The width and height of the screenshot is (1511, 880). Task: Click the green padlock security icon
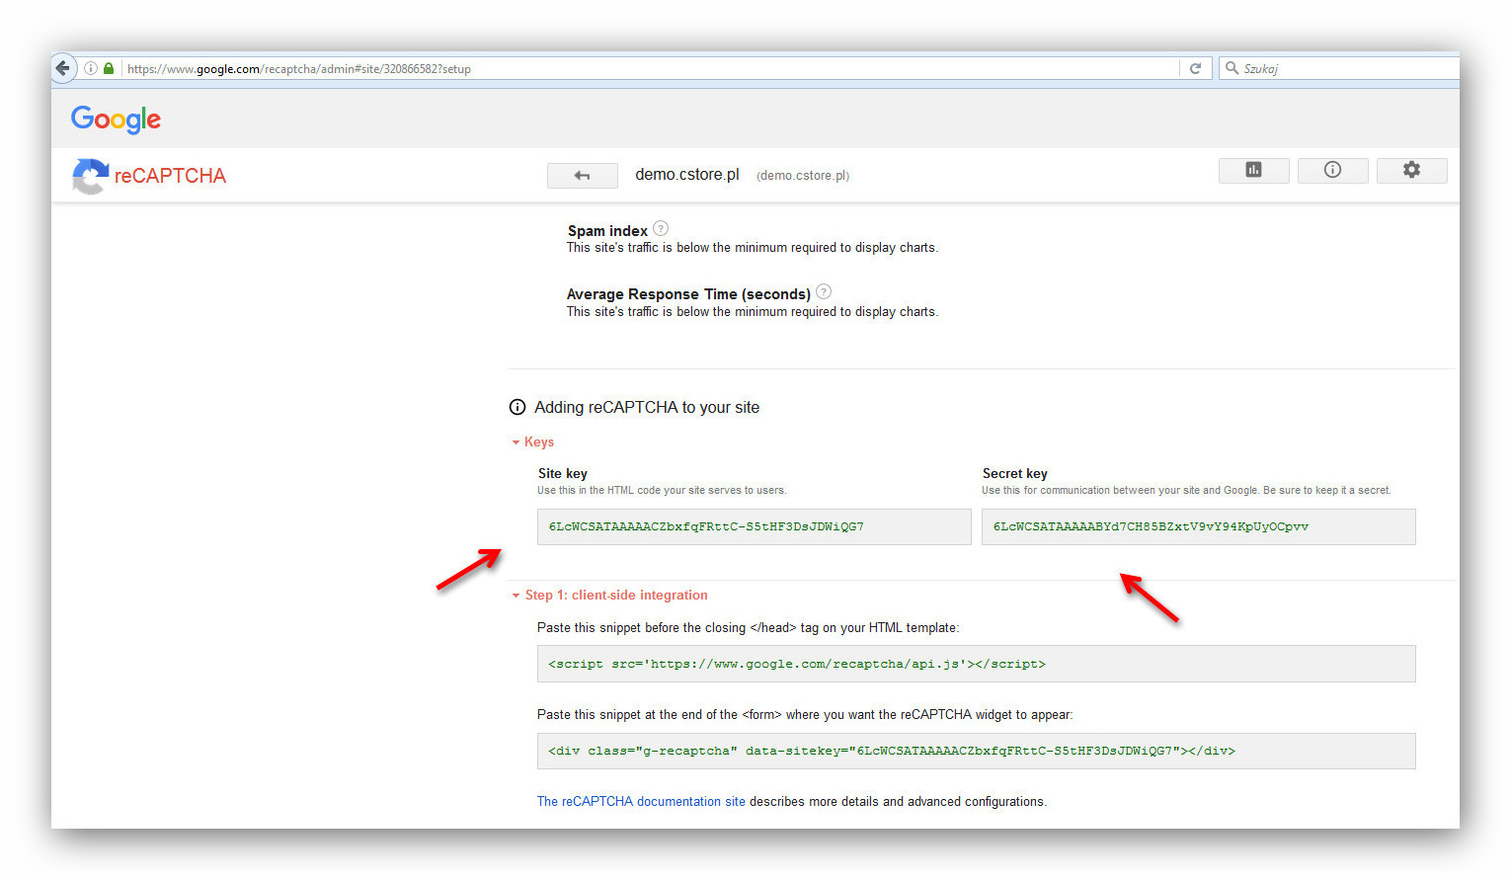[109, 68]
